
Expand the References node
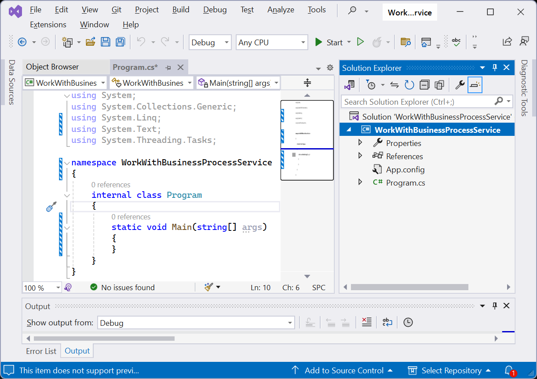point(360,156)
